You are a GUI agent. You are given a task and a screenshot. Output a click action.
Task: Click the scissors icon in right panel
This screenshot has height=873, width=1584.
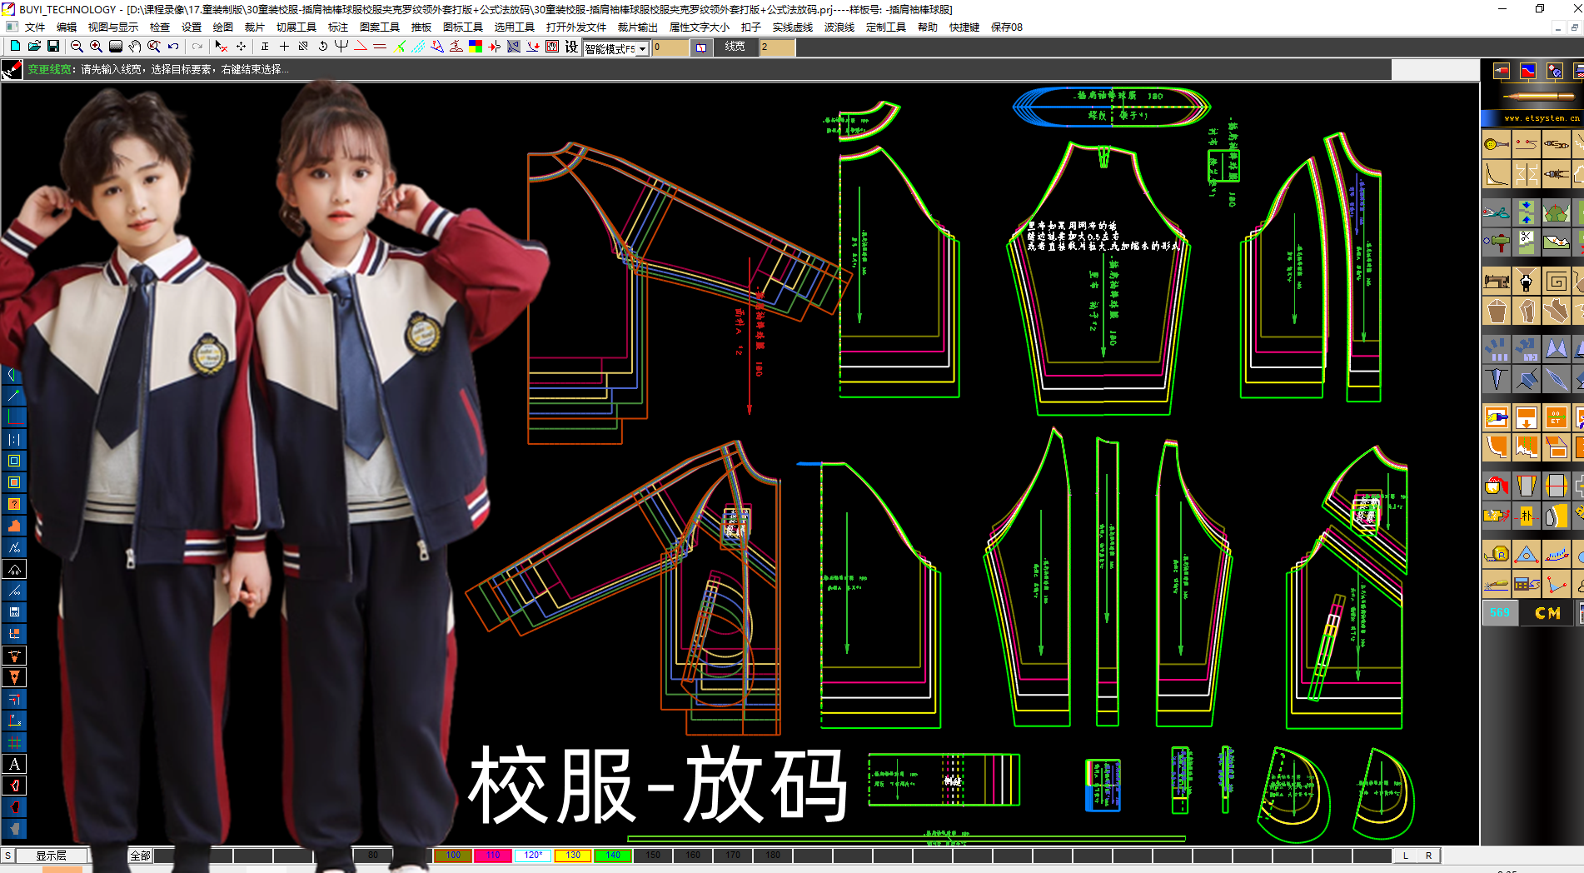(1497, 212)
